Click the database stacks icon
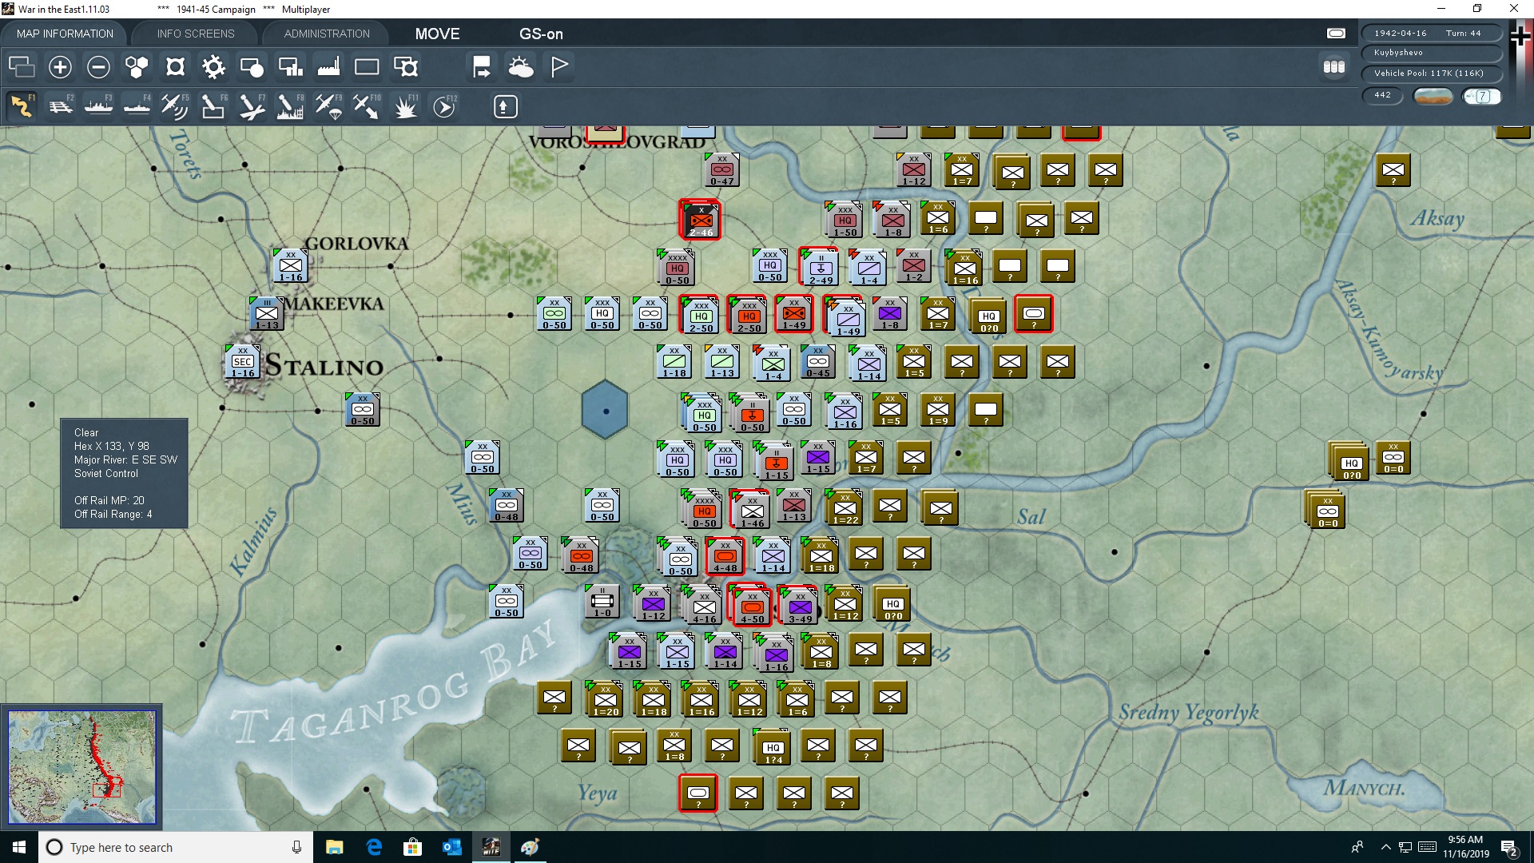The image size is (1534, 863). coord(1334,67)
